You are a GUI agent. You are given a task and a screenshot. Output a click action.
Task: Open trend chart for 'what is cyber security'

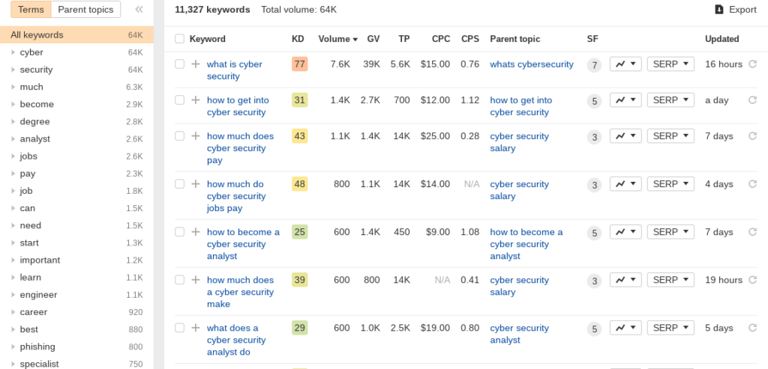coord(625,64)
